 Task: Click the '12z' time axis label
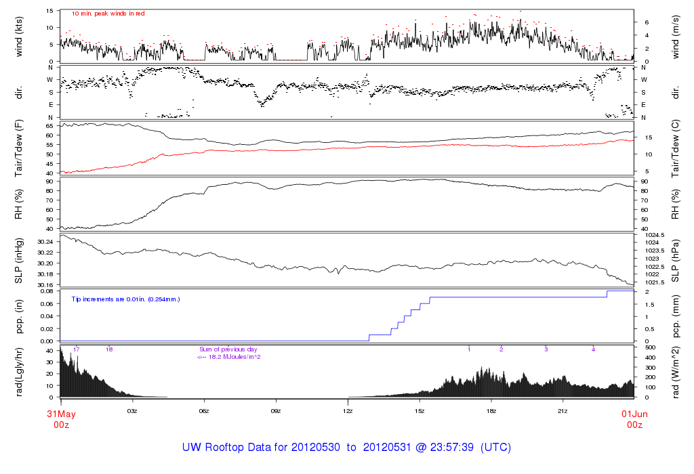pos(348,411)
